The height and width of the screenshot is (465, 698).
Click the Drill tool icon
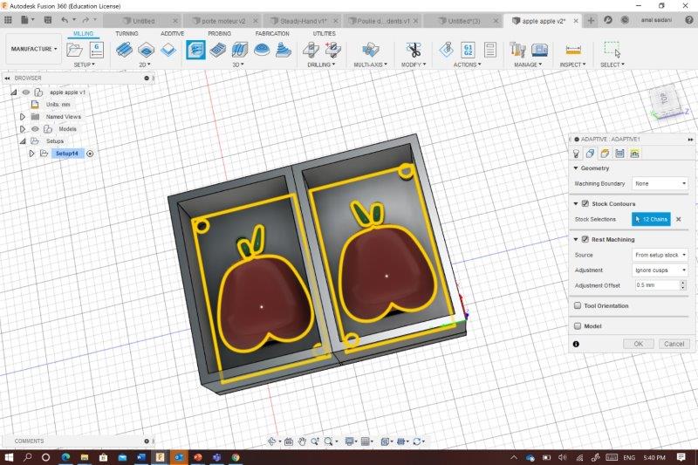(311, 50)
